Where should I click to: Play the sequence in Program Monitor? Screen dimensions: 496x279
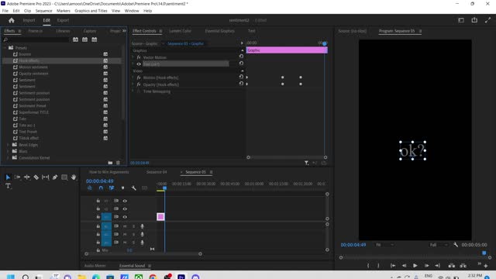[415, 266]
